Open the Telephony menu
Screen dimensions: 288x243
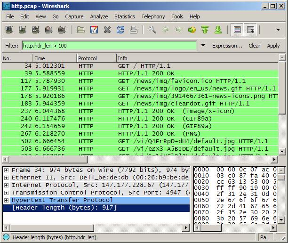(x=153, y=16)
